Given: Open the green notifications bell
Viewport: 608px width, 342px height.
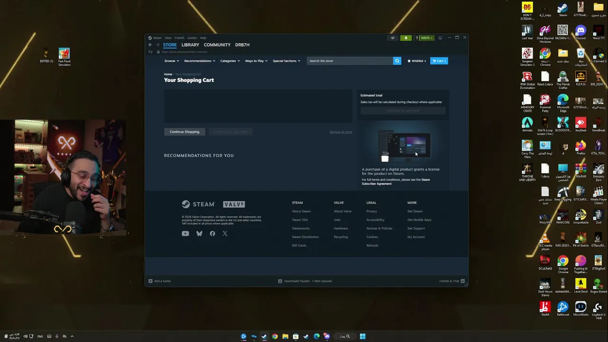Looking at the screenshot, I should coord(406,38).
